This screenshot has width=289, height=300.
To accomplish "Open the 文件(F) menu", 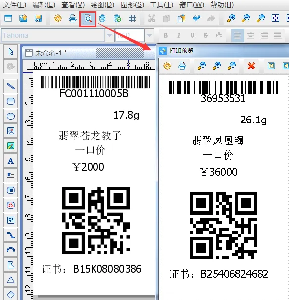I will pos(14,5).
